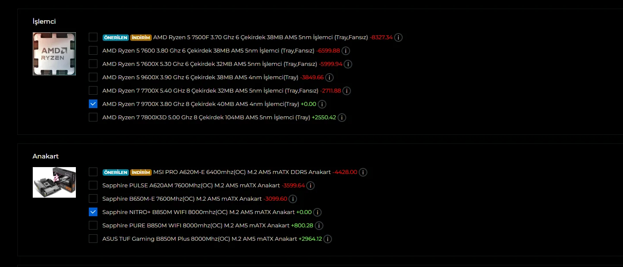Click the -8327.34 price difference
623x267 pixels.
pos(381,37)
